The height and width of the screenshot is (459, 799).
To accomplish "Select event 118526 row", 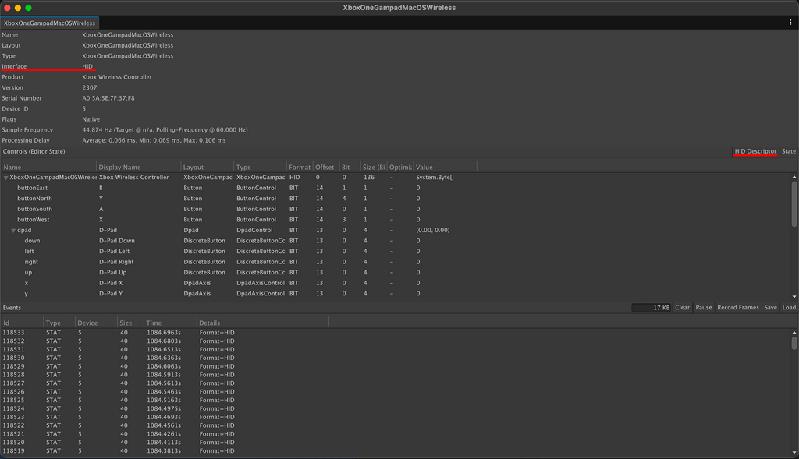I will (x=396, y=392).
